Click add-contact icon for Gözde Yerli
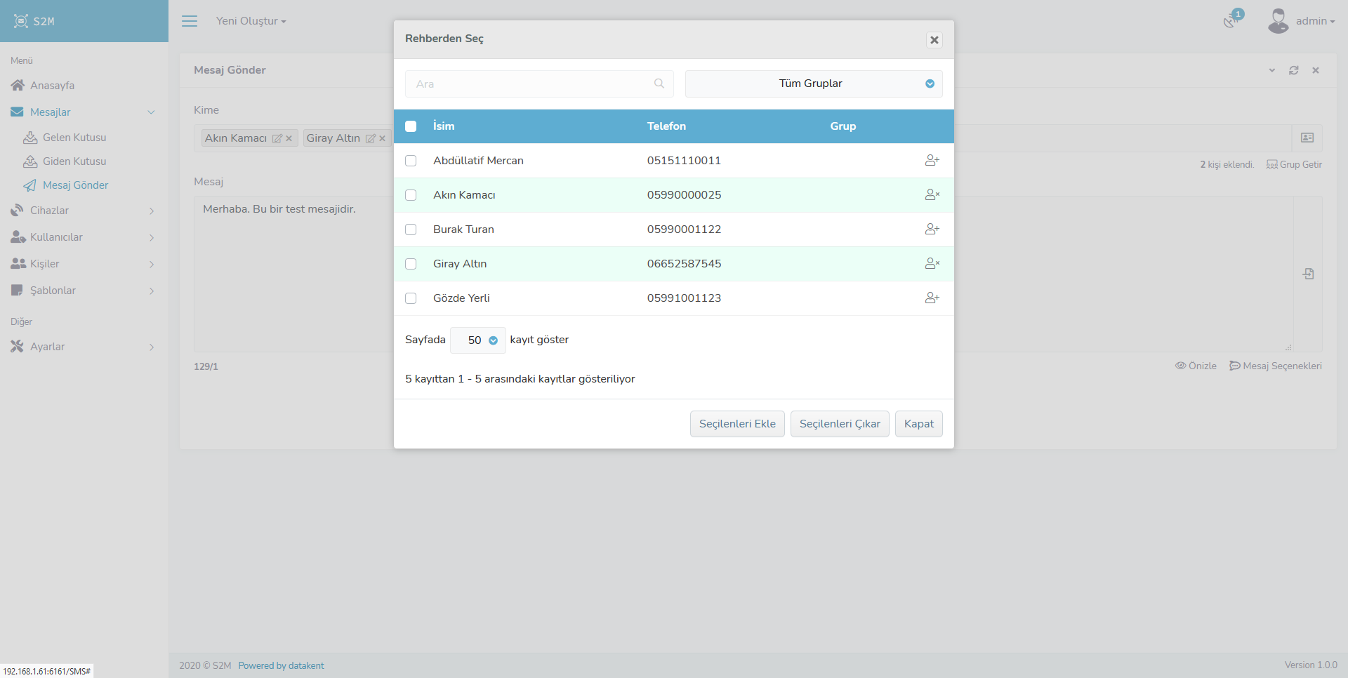Image resolution: width=1348 pixels, height=678 pixels. click(932, 298)
